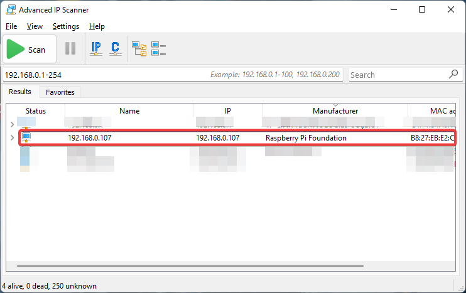Click the Pause scan icon
Viewport: 466px width, 293px height.
(70, 48)
